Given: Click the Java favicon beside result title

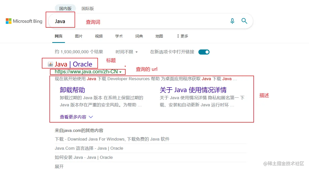Looking at the screenshot, I should (x=50, y=64).
